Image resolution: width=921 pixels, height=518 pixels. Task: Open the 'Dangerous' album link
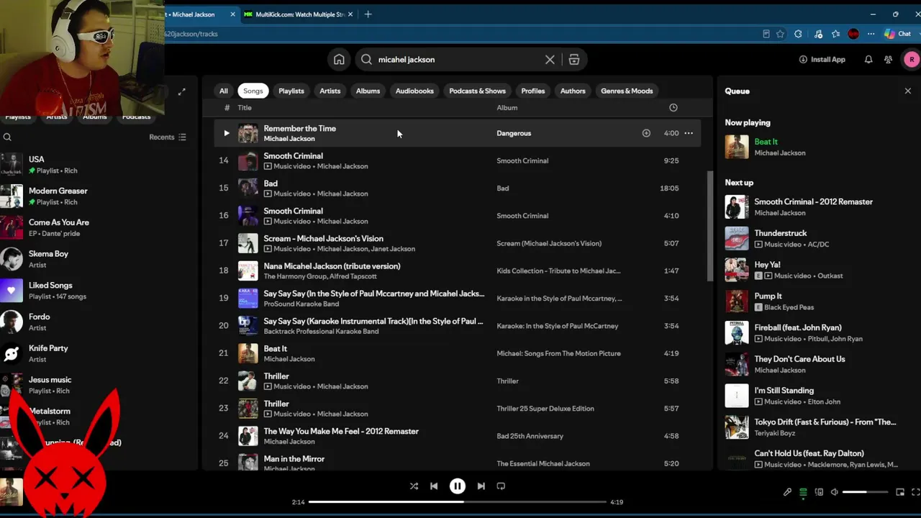point(514,133)
